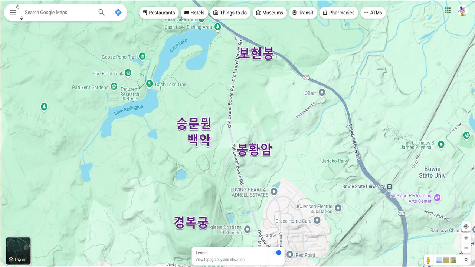Select the Pharmacies chip
475x267 pixels.
338,13
